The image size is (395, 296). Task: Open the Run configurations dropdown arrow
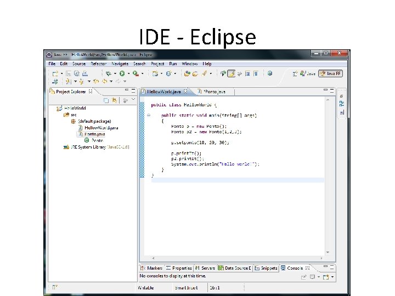(128, 73)
